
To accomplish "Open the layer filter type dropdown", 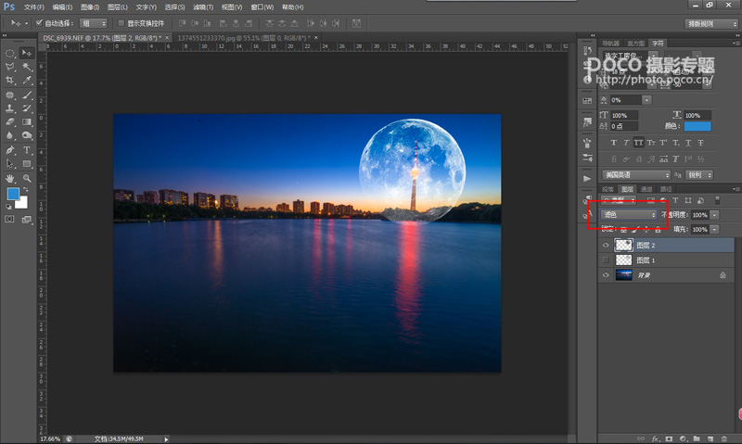I will click(x=619, y=200).
